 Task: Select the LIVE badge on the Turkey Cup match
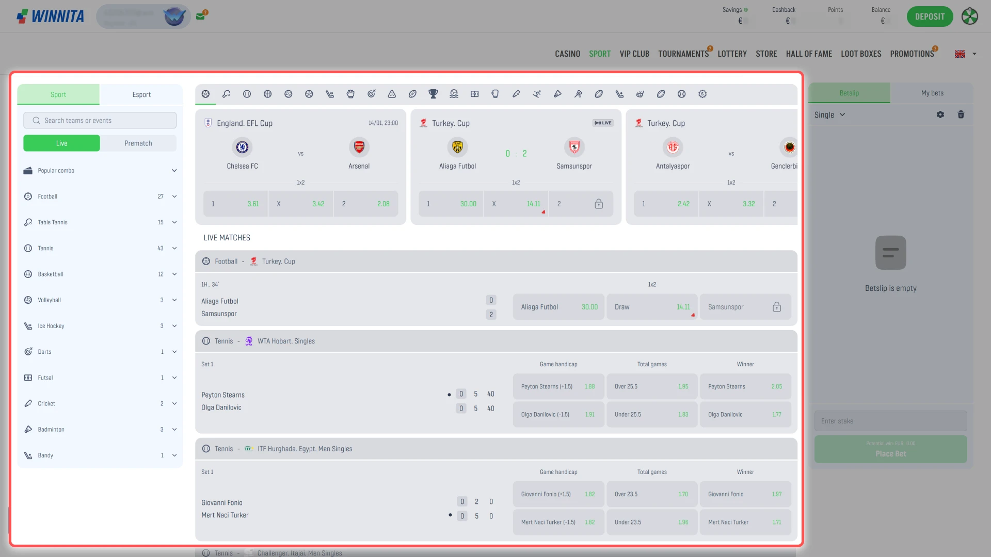[x=602, y=123]
